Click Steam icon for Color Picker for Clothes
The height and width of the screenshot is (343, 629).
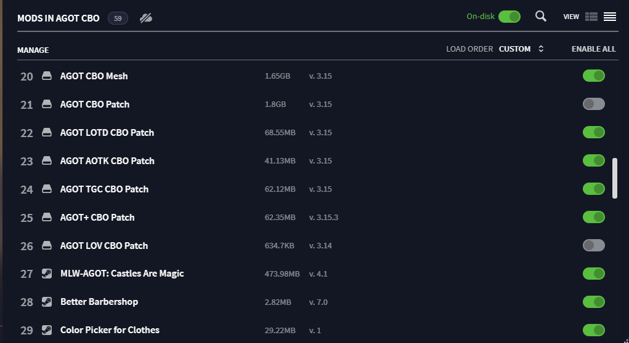(47, 330)
